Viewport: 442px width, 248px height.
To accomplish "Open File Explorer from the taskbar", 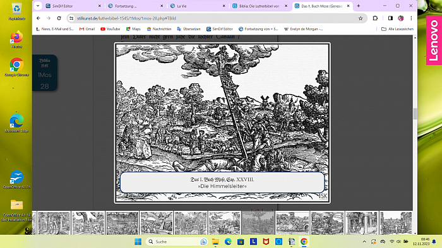I will click(x=216, y=242).
